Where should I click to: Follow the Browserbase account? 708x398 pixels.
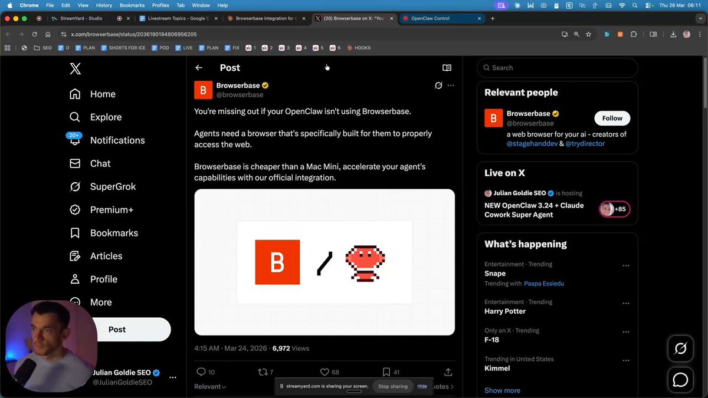tap(611, 118)
